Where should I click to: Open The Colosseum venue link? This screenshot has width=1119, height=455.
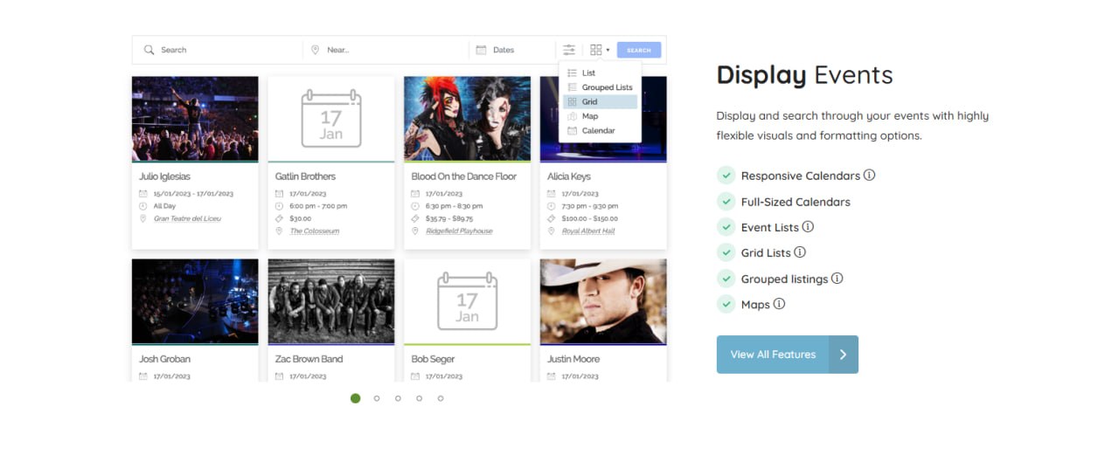pos(315,231)
